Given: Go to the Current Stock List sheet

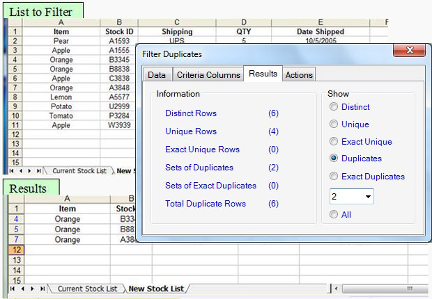Looking at the screenshot, I should coord(86,289).
